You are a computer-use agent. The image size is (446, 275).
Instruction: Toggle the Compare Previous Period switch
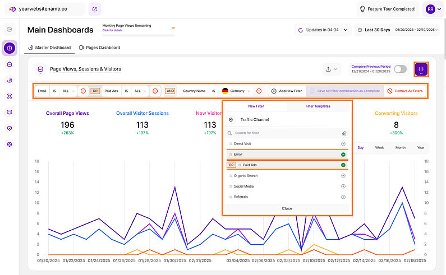pos(400,69)
